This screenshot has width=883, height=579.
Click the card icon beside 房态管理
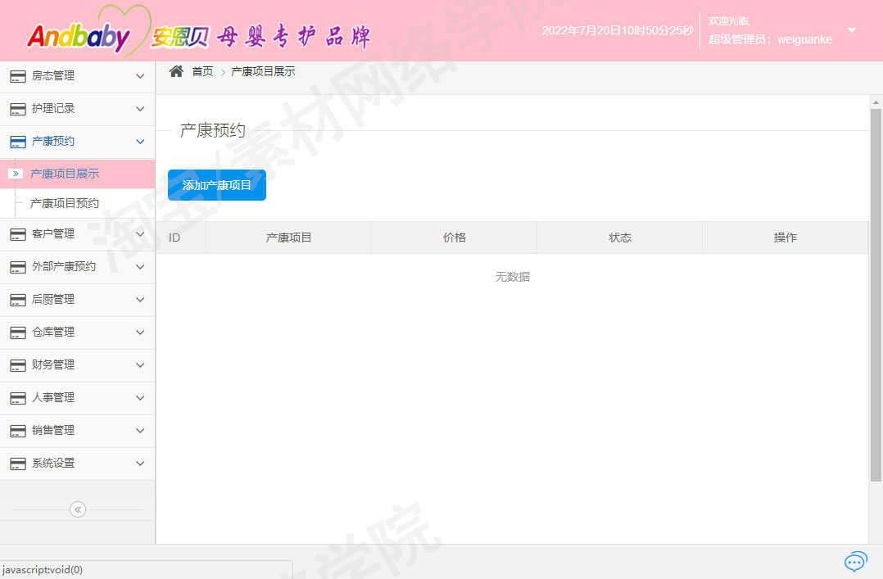(x=18, y=77)
